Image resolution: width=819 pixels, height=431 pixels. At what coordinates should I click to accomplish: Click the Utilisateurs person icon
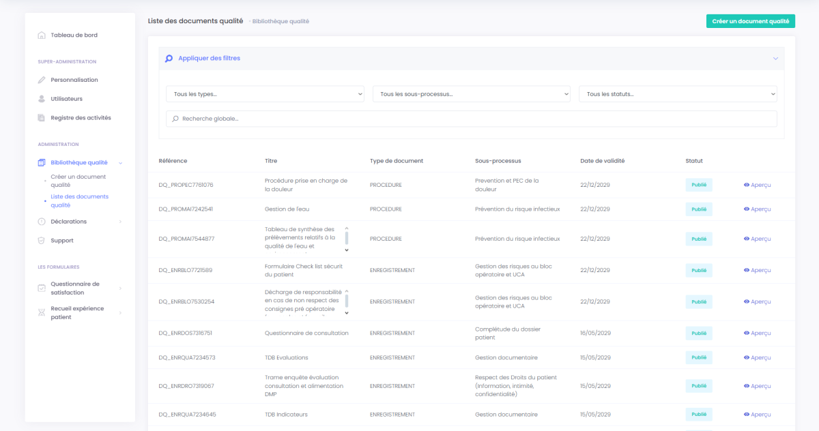pos(42,99)
